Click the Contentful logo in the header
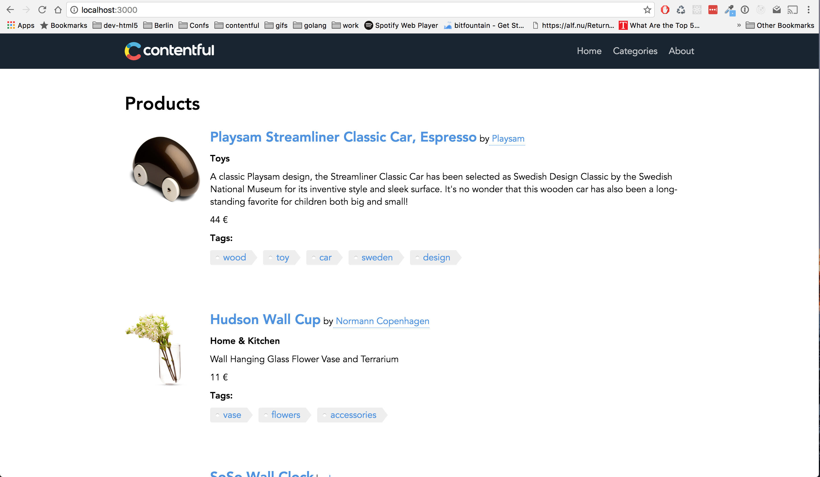This screenshot has height=477, width=820. (169, 51)
